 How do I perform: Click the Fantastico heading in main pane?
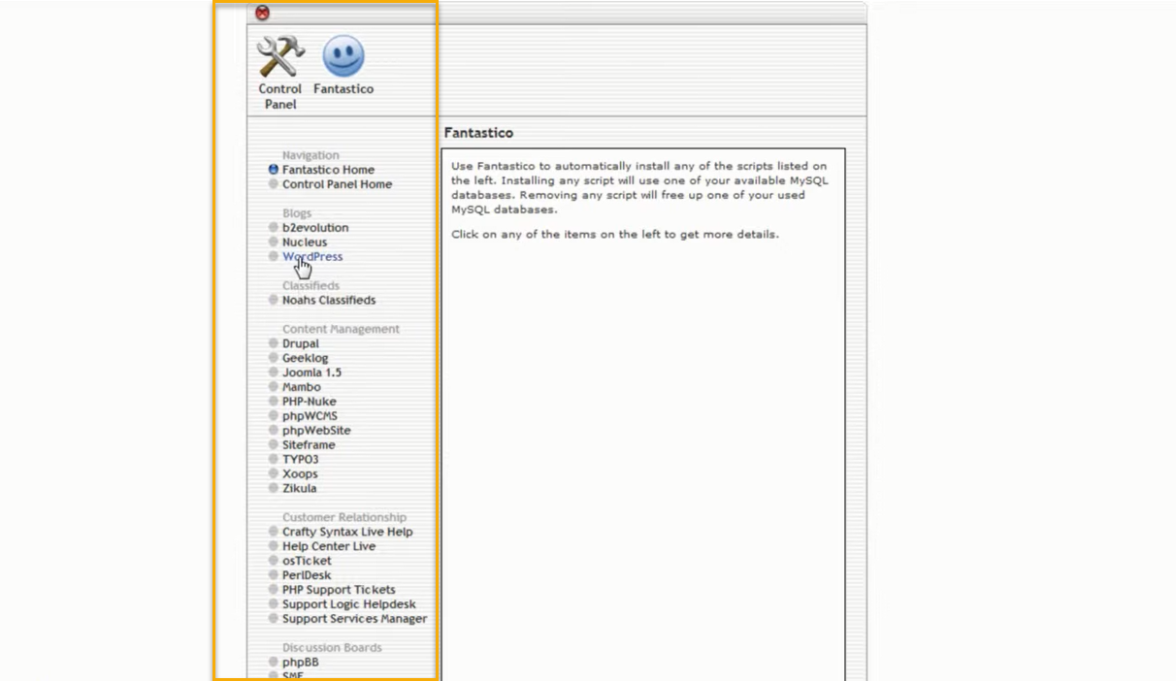click(478, 133)
